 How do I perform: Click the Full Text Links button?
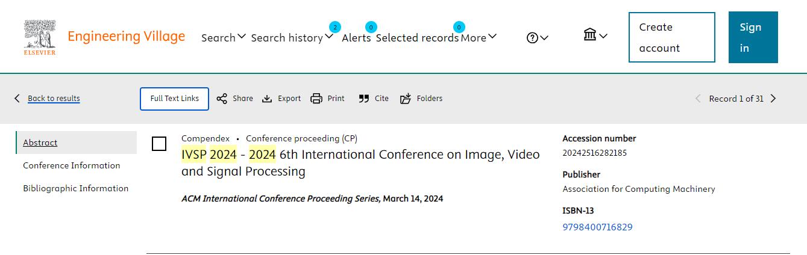(174, 99)
